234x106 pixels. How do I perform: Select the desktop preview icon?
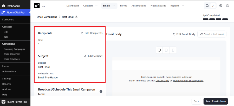click(x=159, y=50)
